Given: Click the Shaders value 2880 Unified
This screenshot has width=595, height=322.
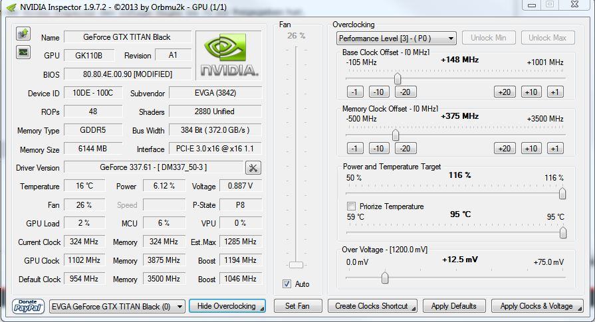Looking at the screenshot, I should (215, 112).
